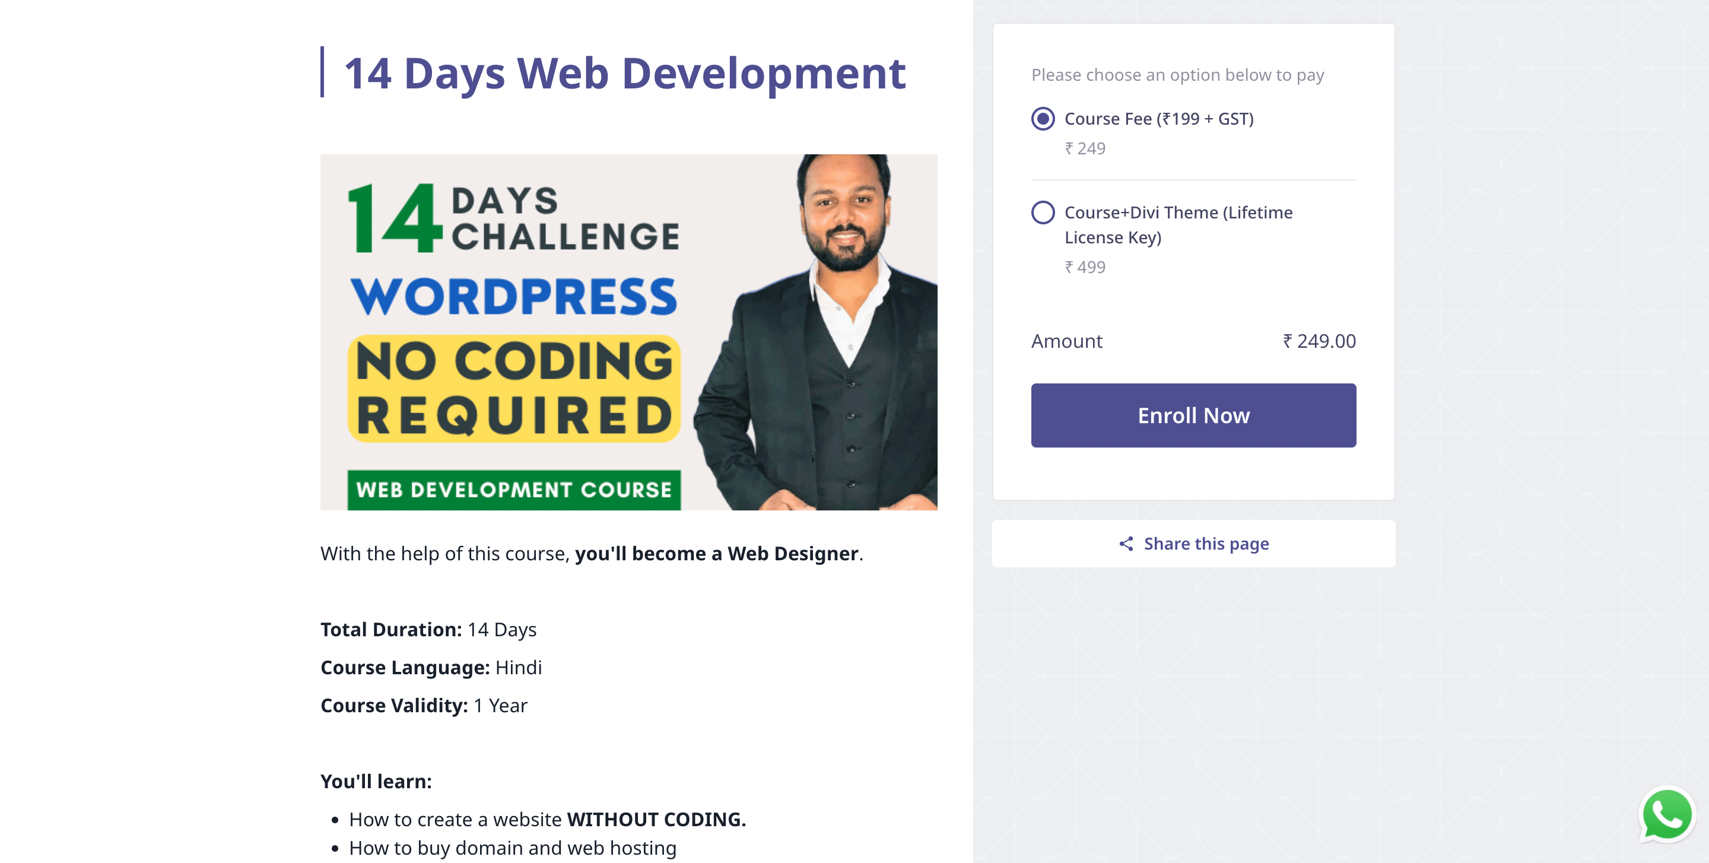Click the Amount label in payment card
The image size is (1709, 863).
1066,341
